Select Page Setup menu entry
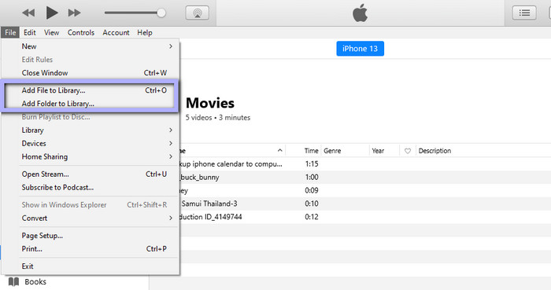 point(91,236)
